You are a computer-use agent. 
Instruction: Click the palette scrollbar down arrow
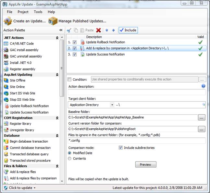[62, 181]
